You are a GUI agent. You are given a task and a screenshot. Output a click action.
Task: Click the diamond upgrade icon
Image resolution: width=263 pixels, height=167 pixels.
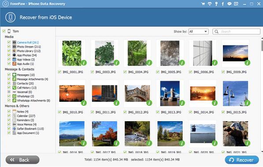tap(210, 4)
